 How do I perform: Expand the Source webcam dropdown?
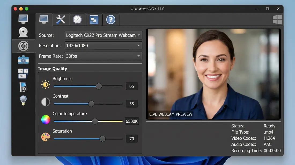103,35
